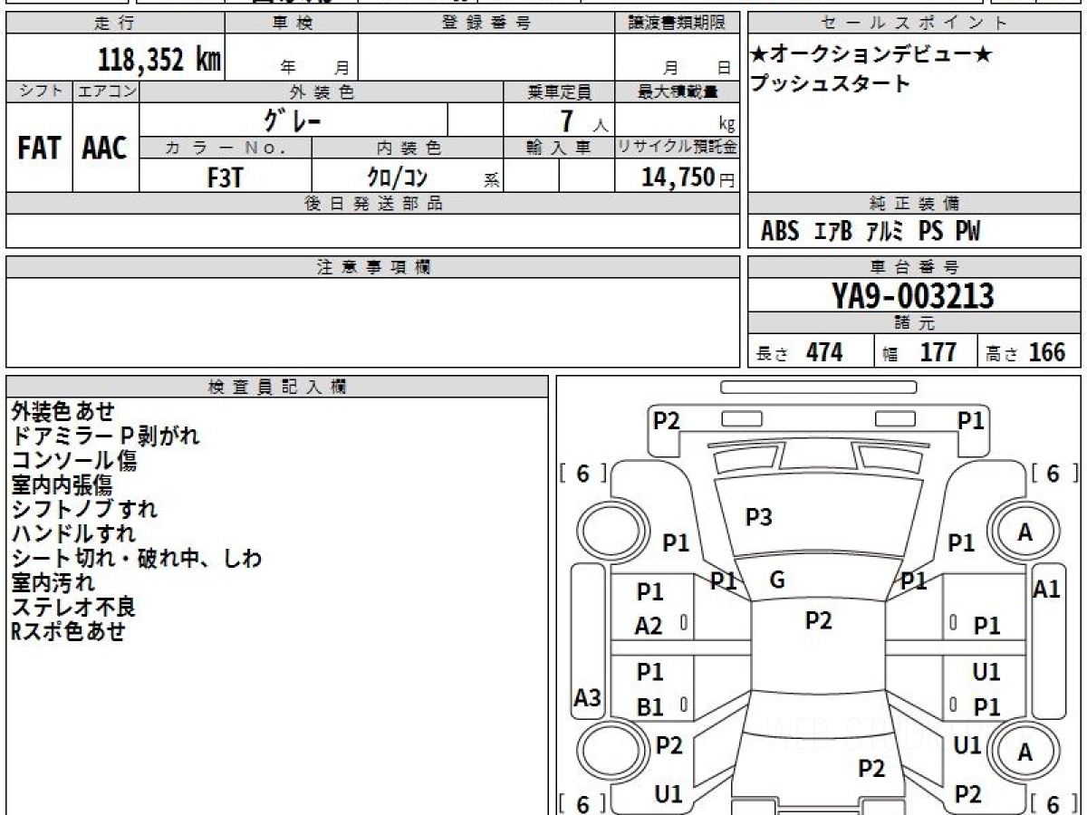This screenshot has height=815, width=1087.
Task: Select the ドアミラーP剥がれ note
Action: pyautogui.click(x=105, y=436)
